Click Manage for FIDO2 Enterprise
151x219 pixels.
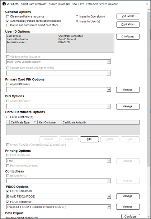tap(128, 207)
